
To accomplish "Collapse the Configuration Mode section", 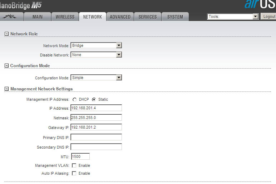I will point(6,66).
